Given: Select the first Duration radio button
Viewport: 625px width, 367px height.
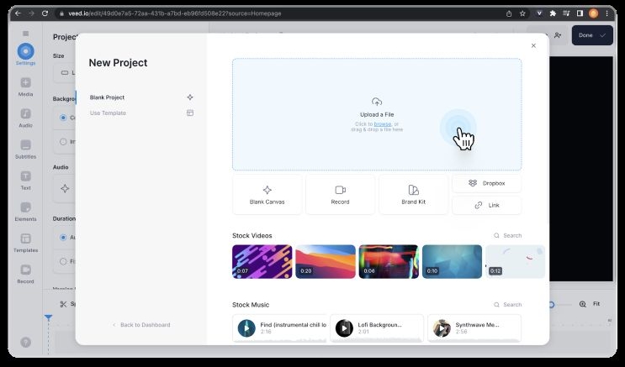Looking at the screenshot, I should 63,238.
